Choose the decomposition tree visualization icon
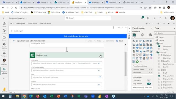This screenshot has height=99, width=176. click(x=151, y=55)
